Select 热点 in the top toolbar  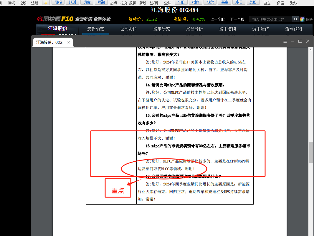(113, 3)
